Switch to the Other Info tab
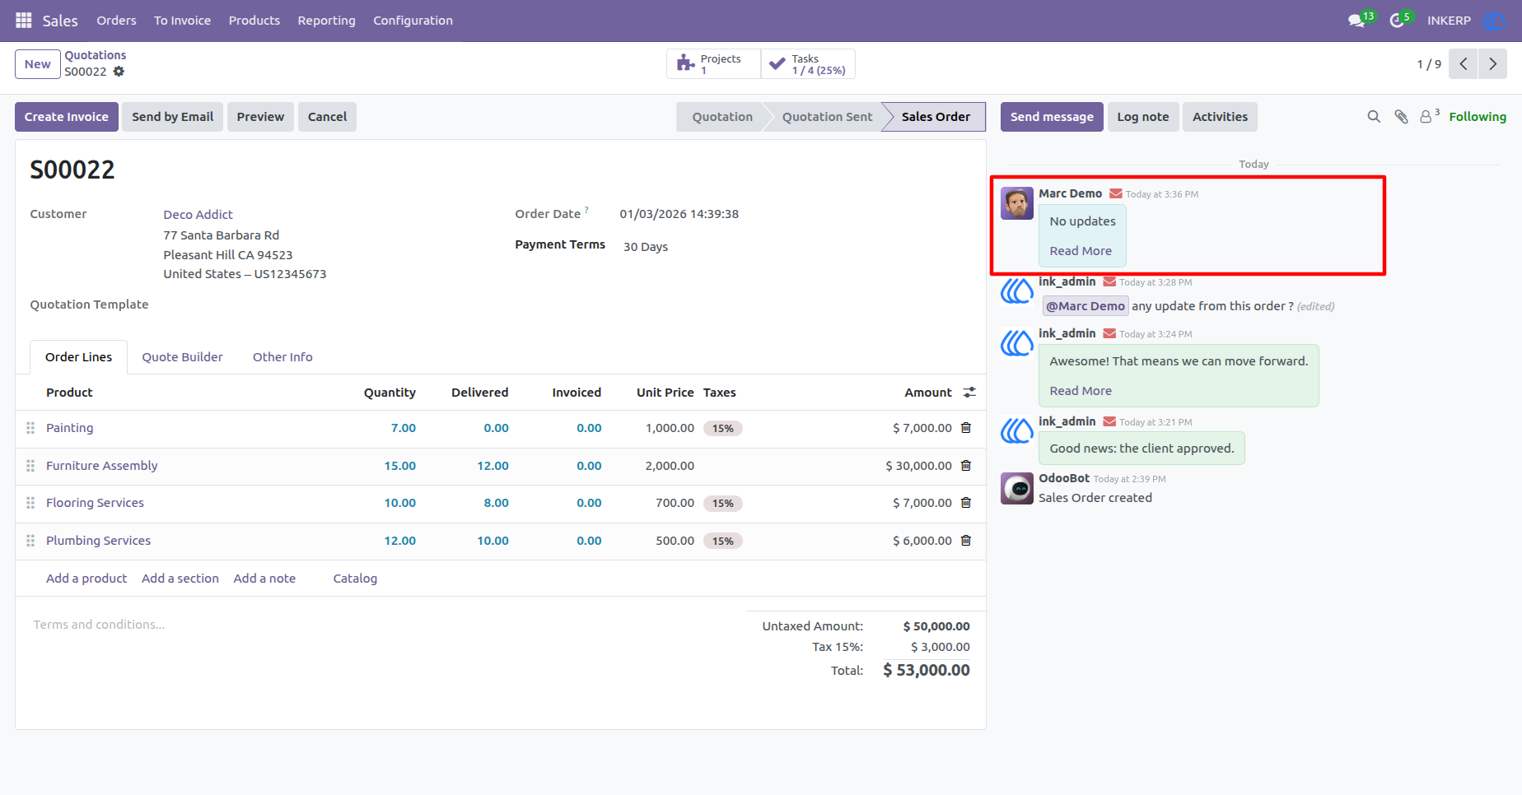1522x795 pixels. click(282, 357)
